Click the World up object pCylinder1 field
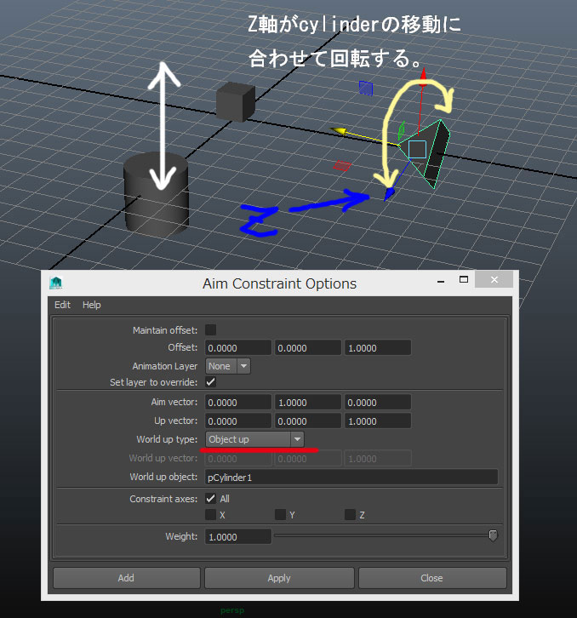 pyautogui.click(x=351, y=478)
